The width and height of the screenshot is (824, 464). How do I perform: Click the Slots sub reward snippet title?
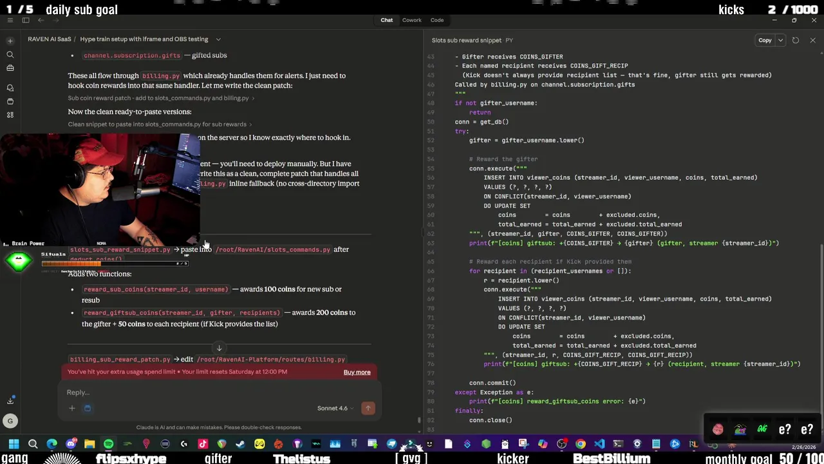point(467,41)
